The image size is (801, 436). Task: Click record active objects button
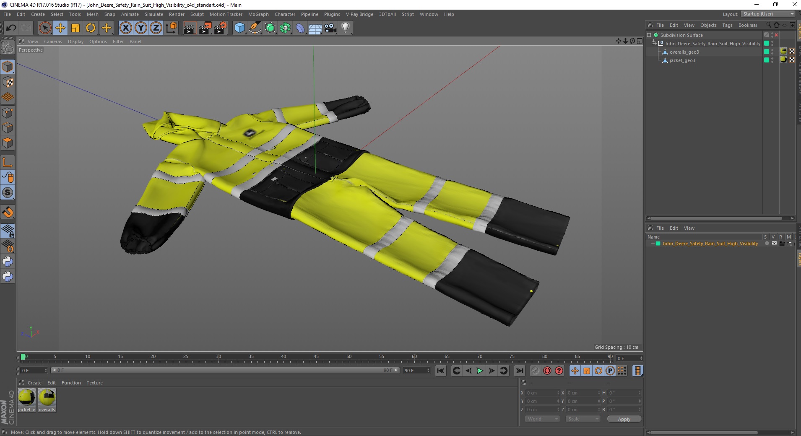coord(535,371)
